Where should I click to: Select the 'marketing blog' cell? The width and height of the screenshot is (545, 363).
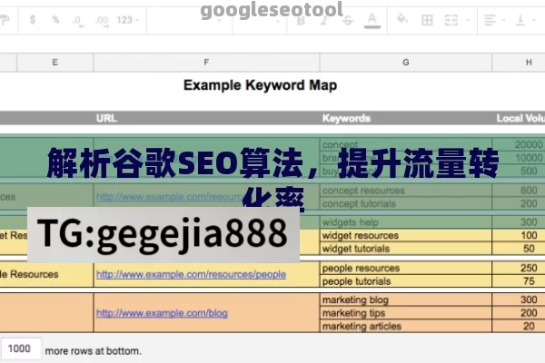pyautogui.click(x=406, y=299)
